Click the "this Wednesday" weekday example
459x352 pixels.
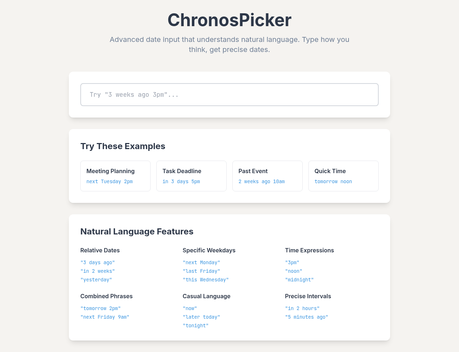[x=205, y=280]
